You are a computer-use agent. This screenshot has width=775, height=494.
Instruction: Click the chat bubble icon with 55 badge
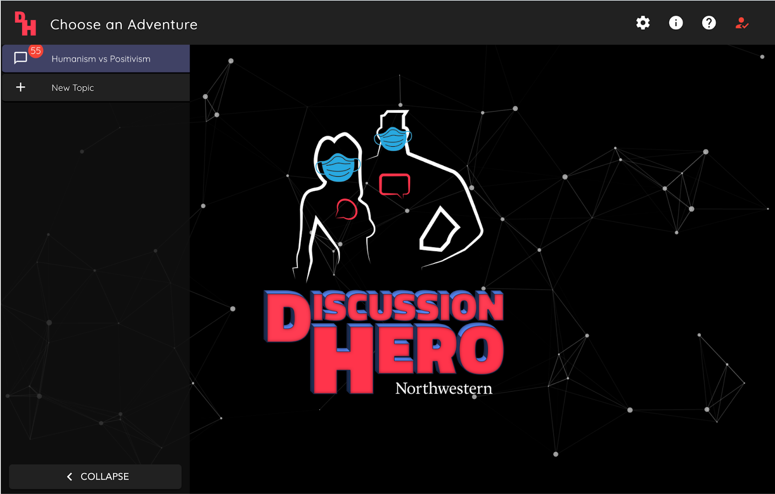(x=20, y=59)
